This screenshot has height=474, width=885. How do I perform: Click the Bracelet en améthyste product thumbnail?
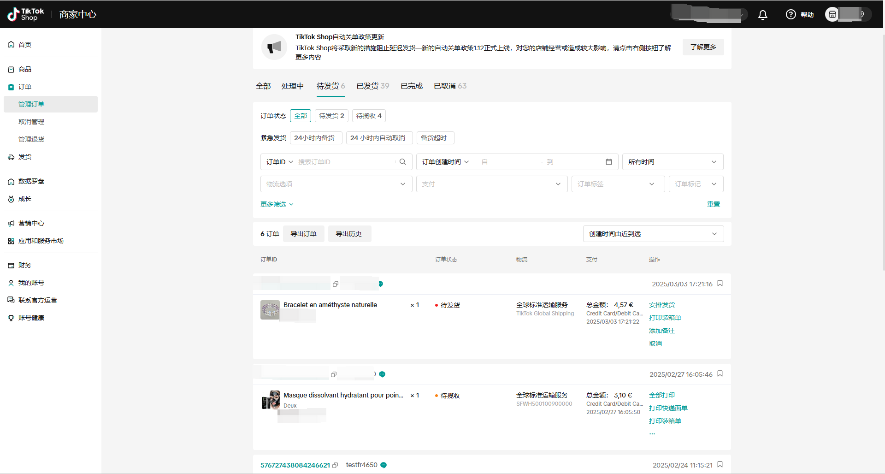pos(270,310)
